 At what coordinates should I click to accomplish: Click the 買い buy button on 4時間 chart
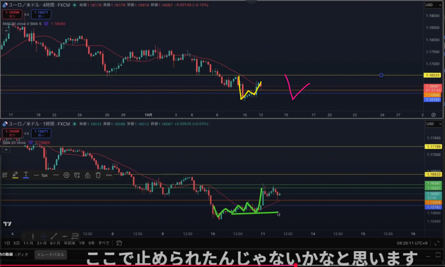41,14
